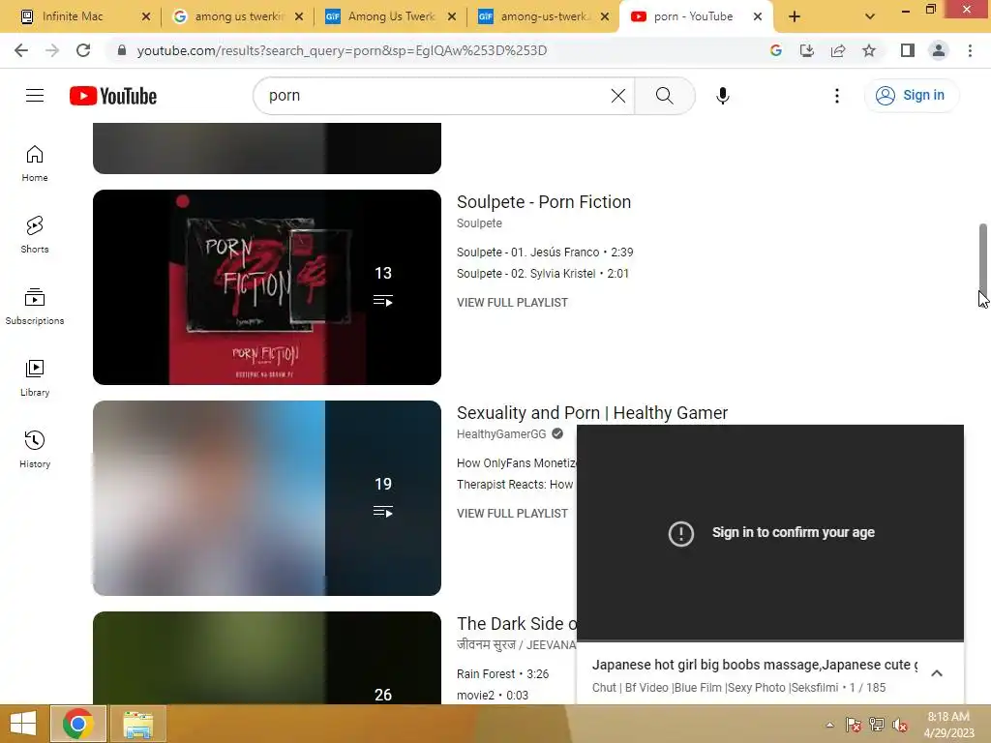Open the HealthyGamerGG channel link
991x743 pixels.
point(501,434)
